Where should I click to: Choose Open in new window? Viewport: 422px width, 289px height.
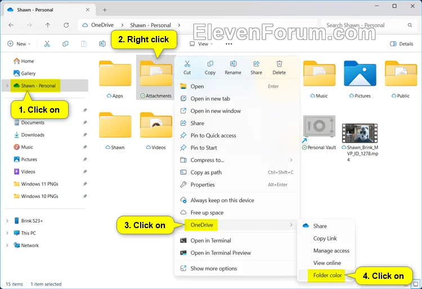click(237, 111)
